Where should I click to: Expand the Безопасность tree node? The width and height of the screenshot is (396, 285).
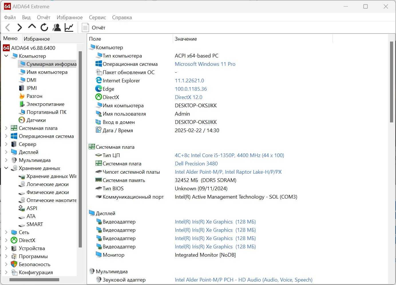tap(6, 264)
